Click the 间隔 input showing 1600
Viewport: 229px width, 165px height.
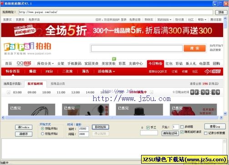click(x=83, y=134)
